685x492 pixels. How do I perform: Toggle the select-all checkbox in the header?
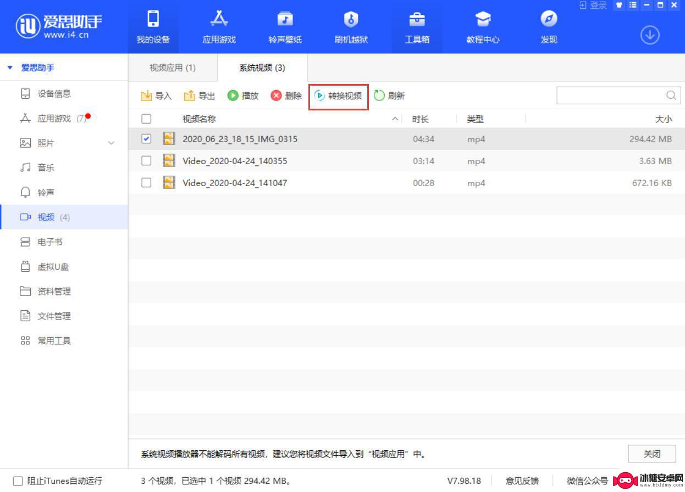coord(146,119)
